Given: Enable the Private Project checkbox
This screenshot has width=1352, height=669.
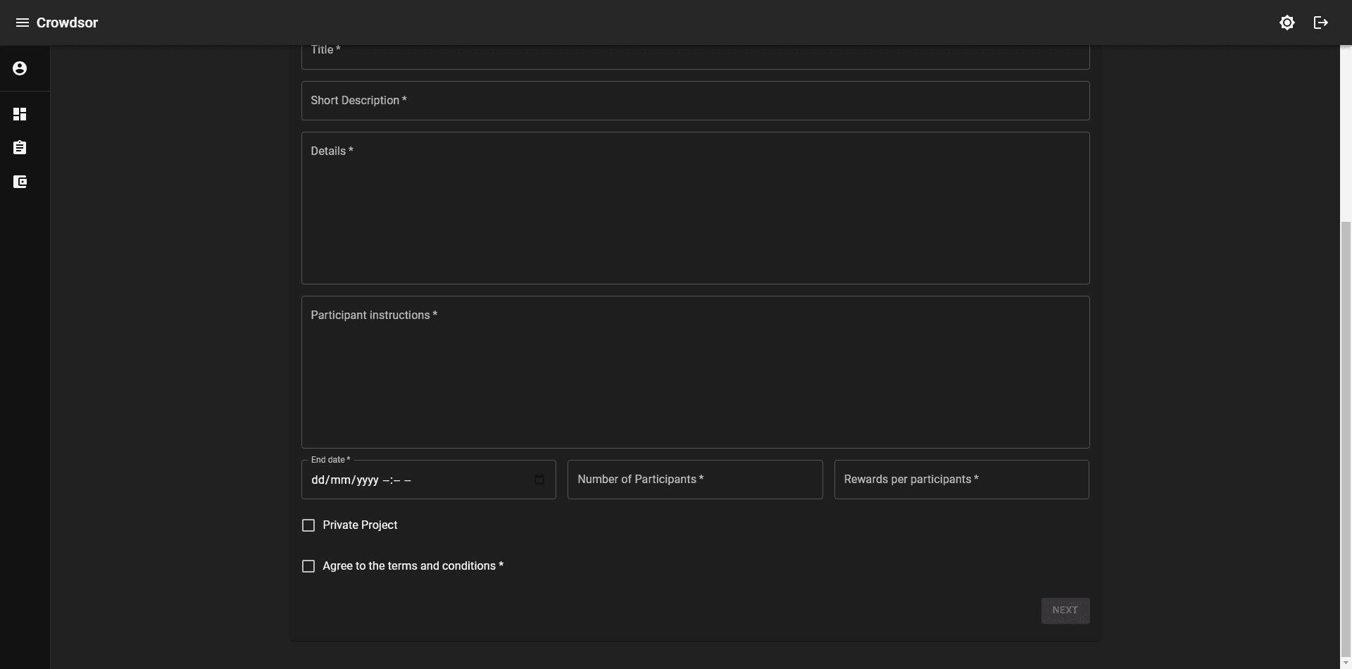Looking at the screenshot, I should tap(308, 525).
